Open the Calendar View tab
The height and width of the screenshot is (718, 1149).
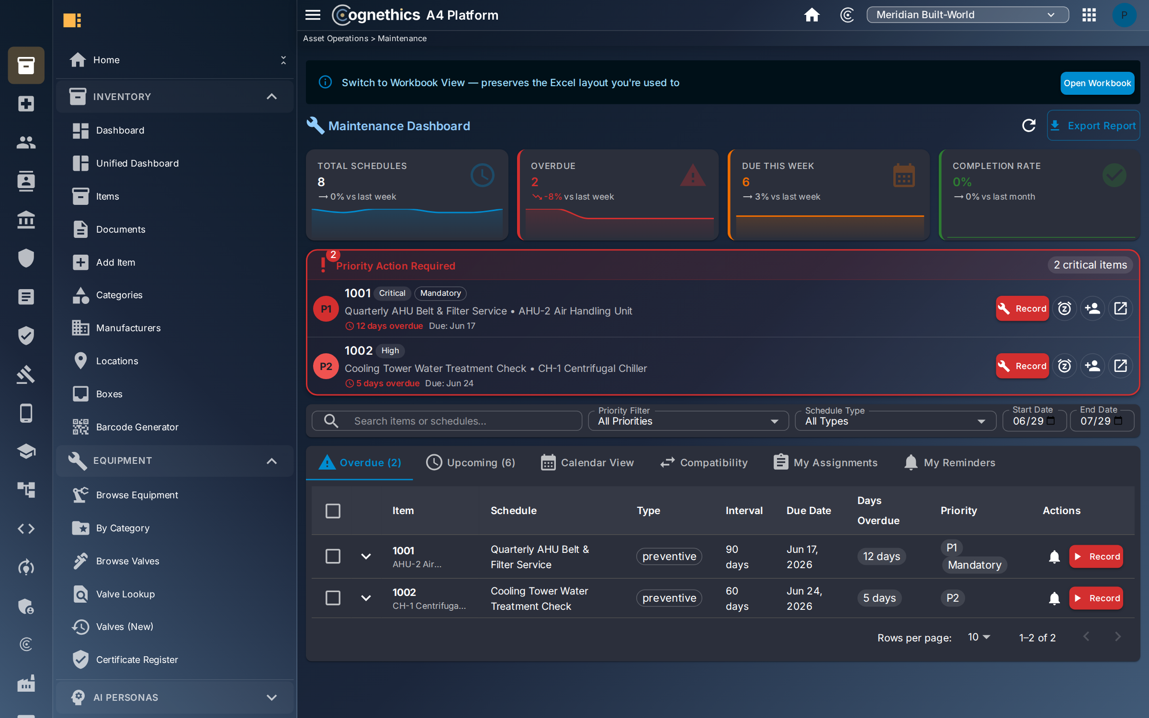(x=587, y=462)
